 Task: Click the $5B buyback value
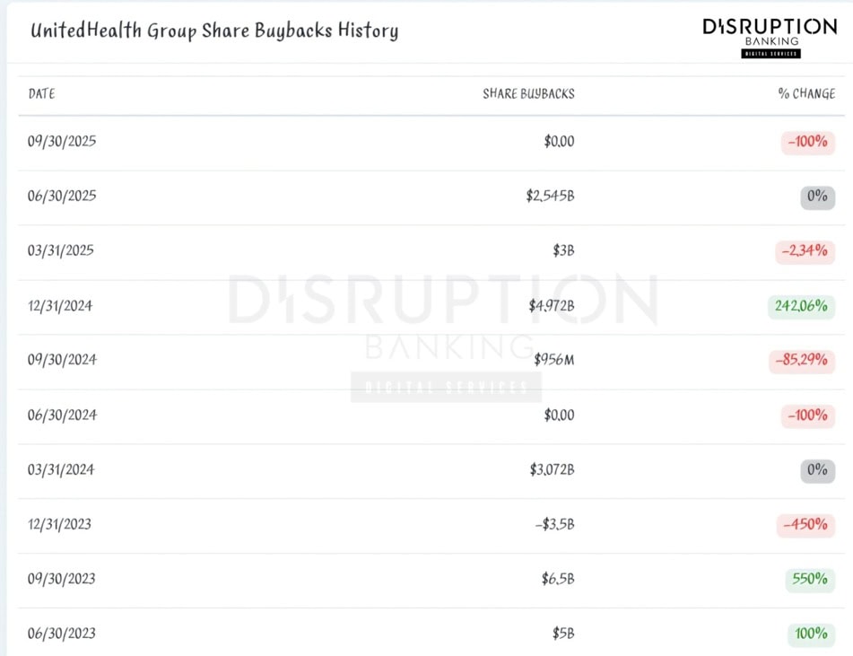pos(563,634)
